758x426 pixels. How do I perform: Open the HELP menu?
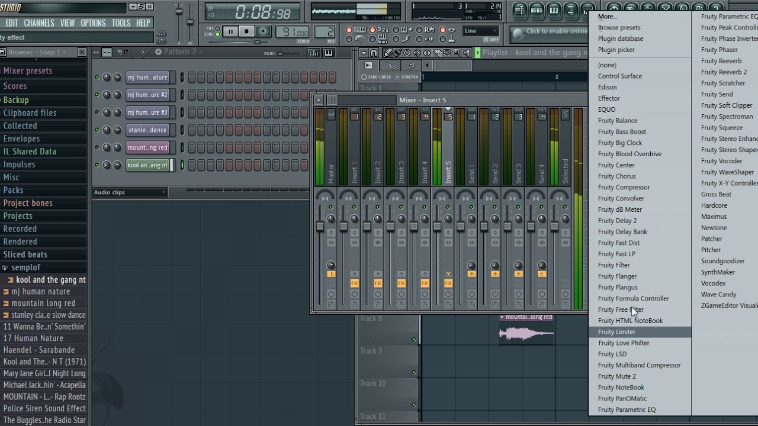[x=143, y=23]
